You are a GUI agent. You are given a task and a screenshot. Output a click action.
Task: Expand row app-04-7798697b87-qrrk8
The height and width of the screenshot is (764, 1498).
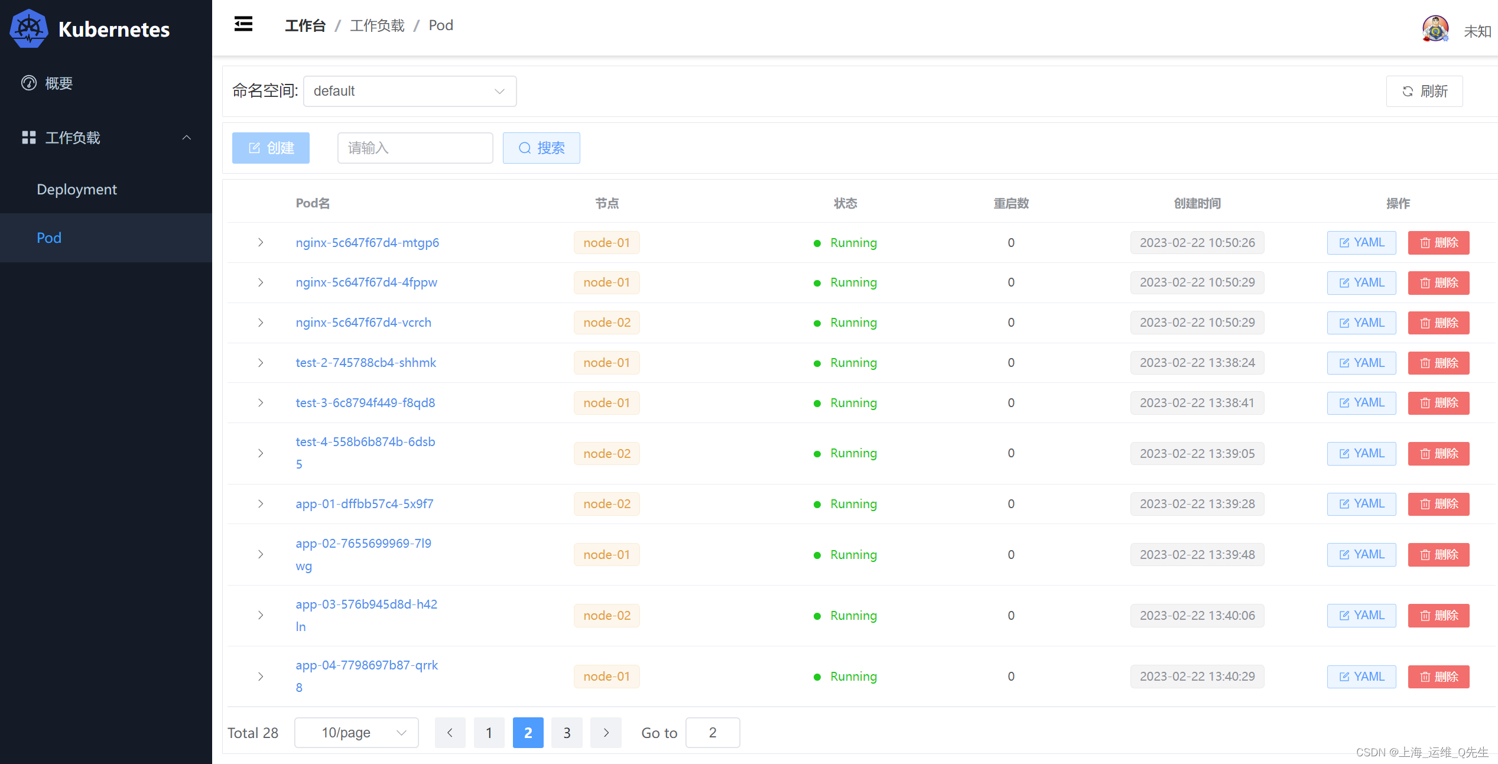[261, 677]
